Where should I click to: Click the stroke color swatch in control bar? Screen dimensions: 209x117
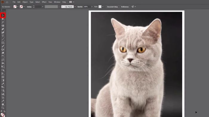click(21, 7)
